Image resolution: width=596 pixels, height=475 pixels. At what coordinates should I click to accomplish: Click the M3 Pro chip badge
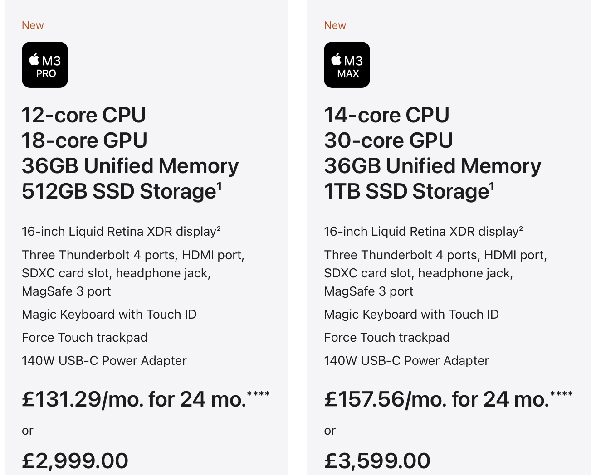pyautogui.click(x=45, y=65)
